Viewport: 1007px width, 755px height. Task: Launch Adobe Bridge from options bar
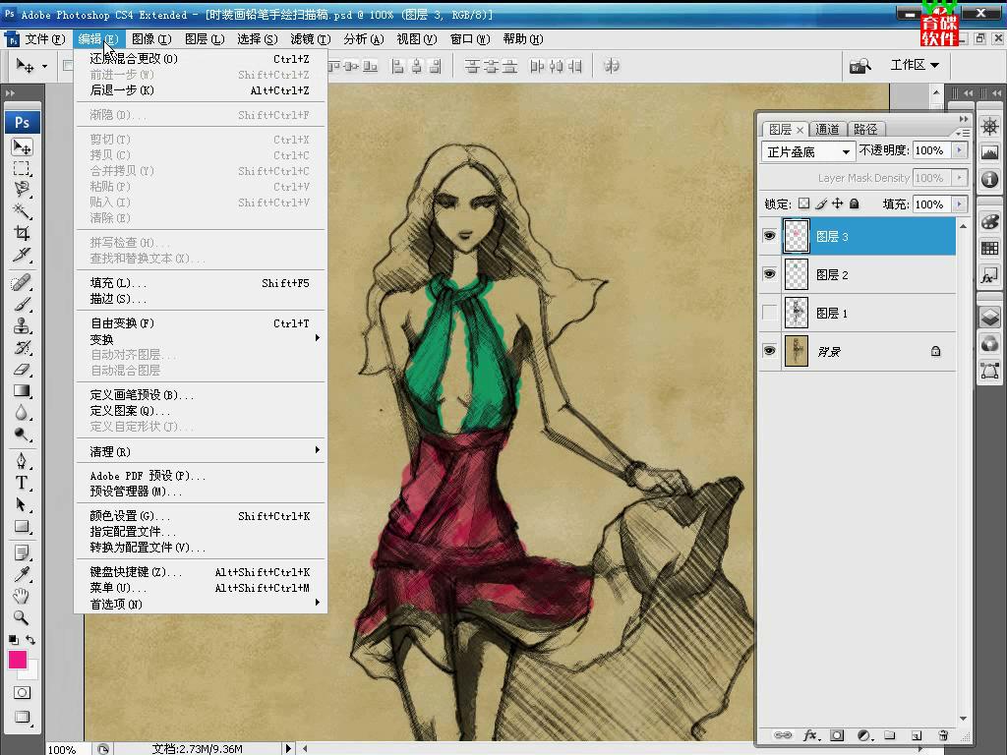coord(859,66)
